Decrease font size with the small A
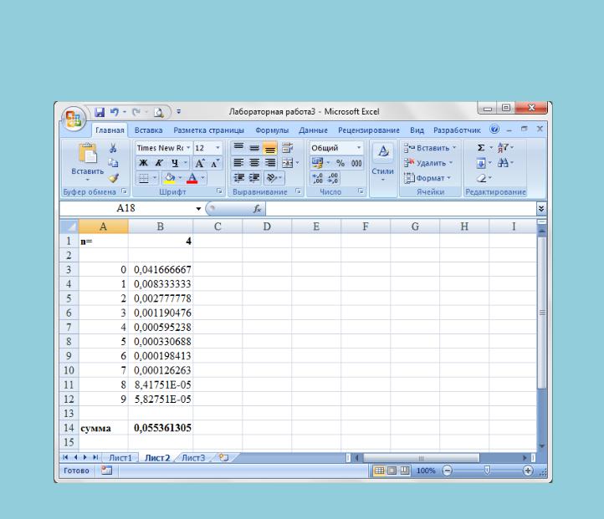 point(215,163)
